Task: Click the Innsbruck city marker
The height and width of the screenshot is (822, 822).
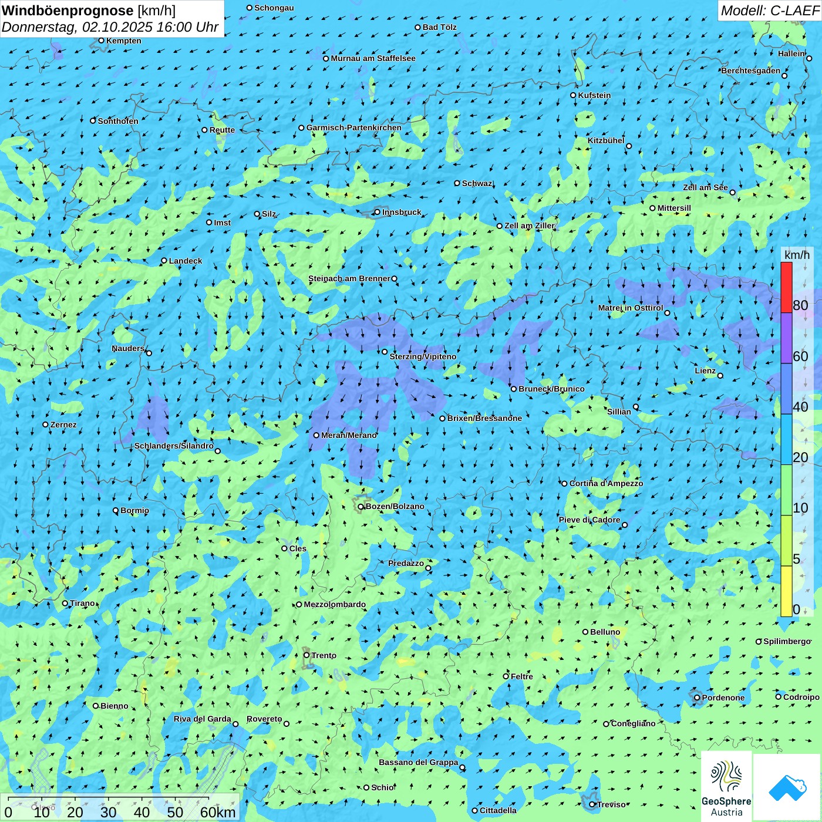Action: click(x=377, y=212)
